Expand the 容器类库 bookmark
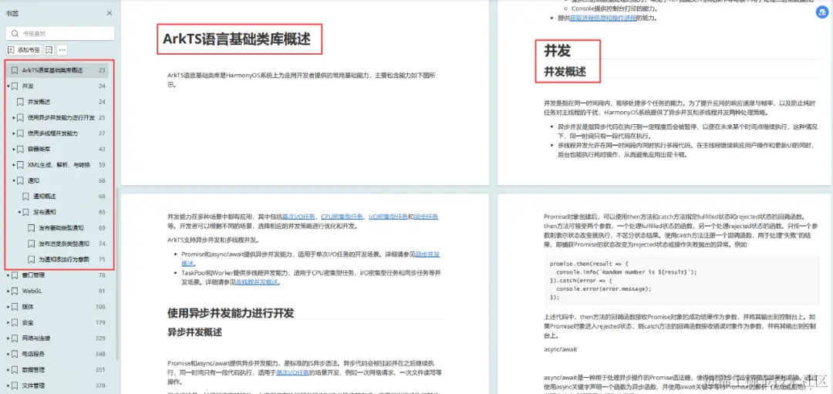Viewport: 833px width, 394px height. pyautogui.click(x=14, y=149)
